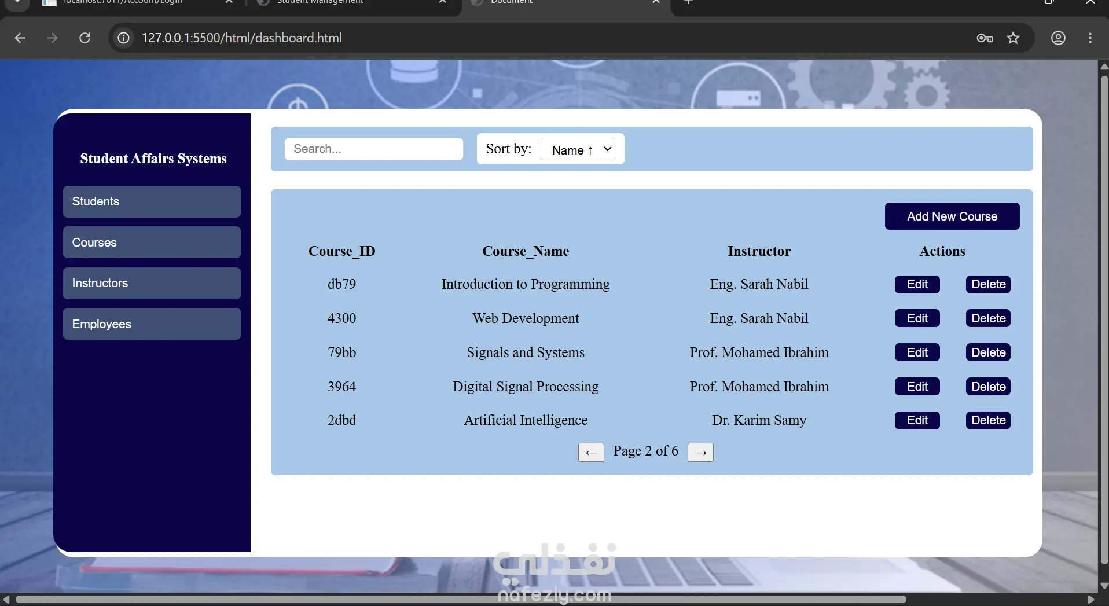
Task: Delete the Signals and Systems course
Action: [x=988, y=352]
